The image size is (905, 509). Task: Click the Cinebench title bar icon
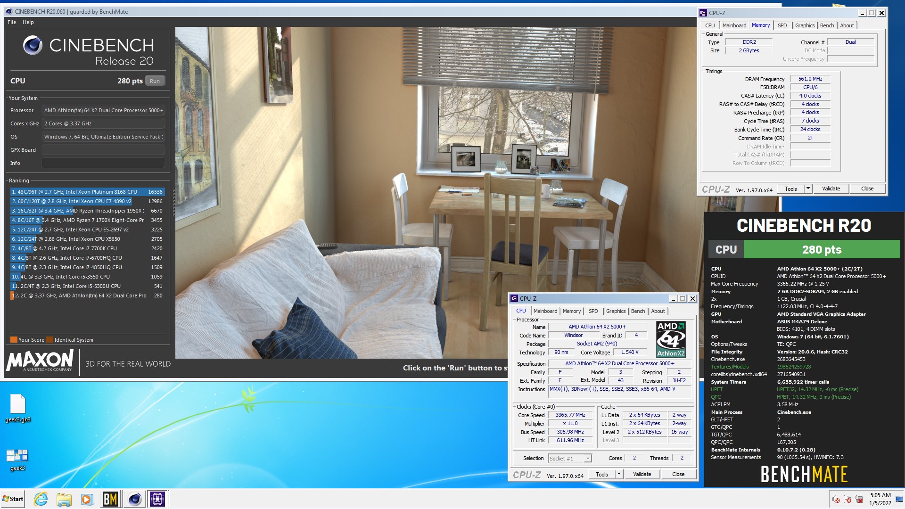click(9, 11)
